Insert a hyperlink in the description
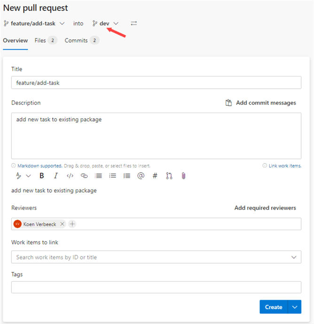Viewport: 314px width, 324px height. coord(84,176)
